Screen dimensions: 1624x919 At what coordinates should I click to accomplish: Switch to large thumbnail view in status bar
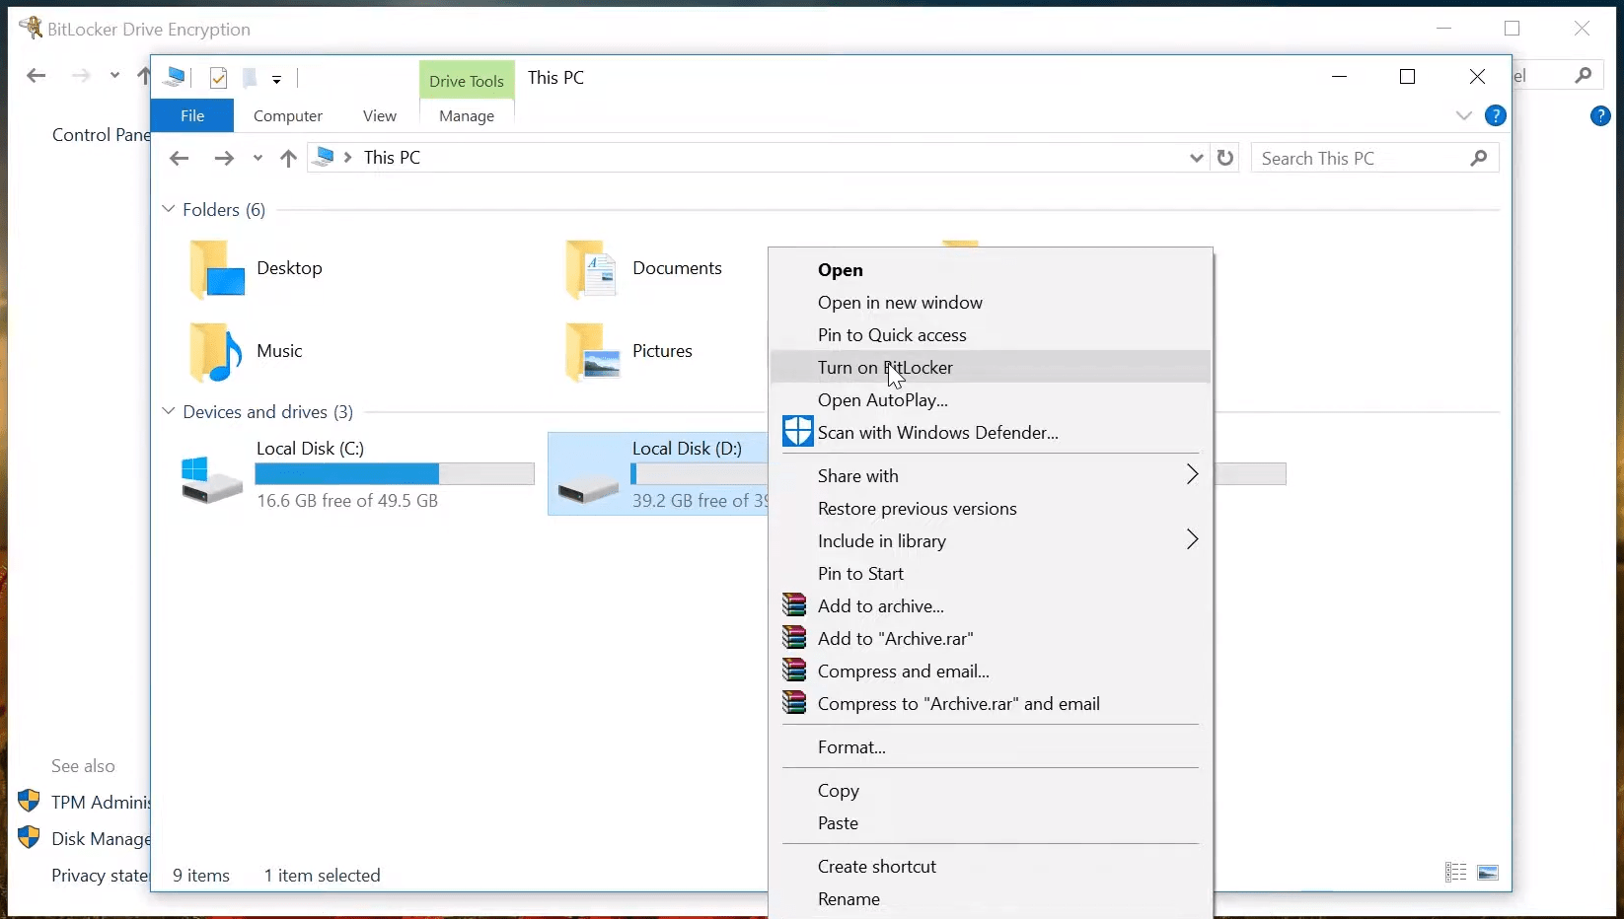(1488, 874)
